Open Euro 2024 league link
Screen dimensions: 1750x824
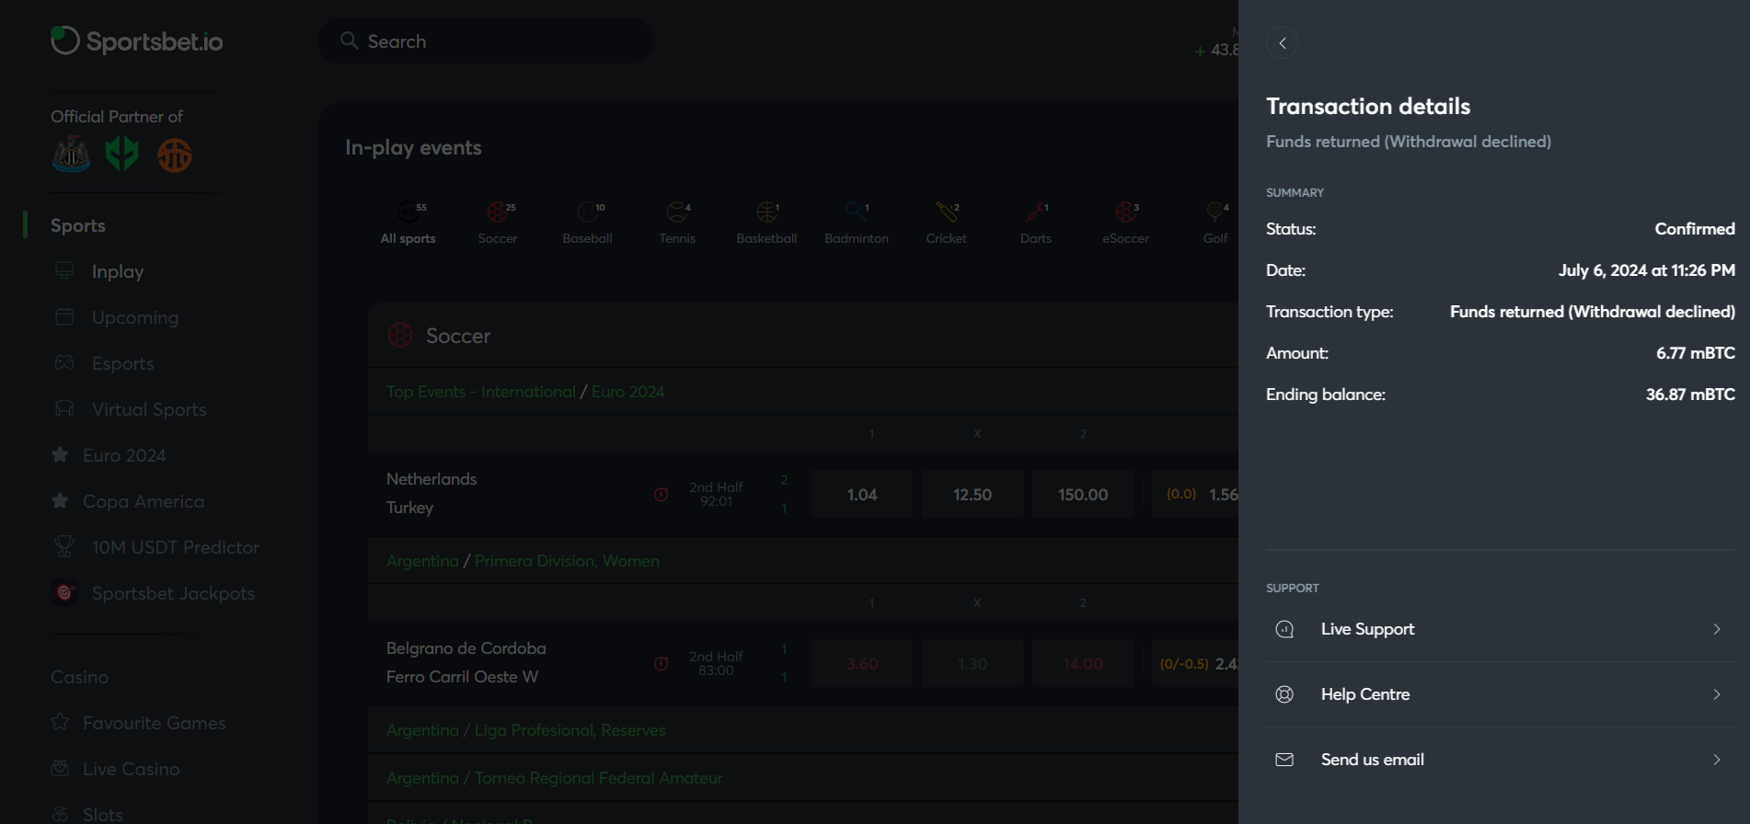point(627,392)
